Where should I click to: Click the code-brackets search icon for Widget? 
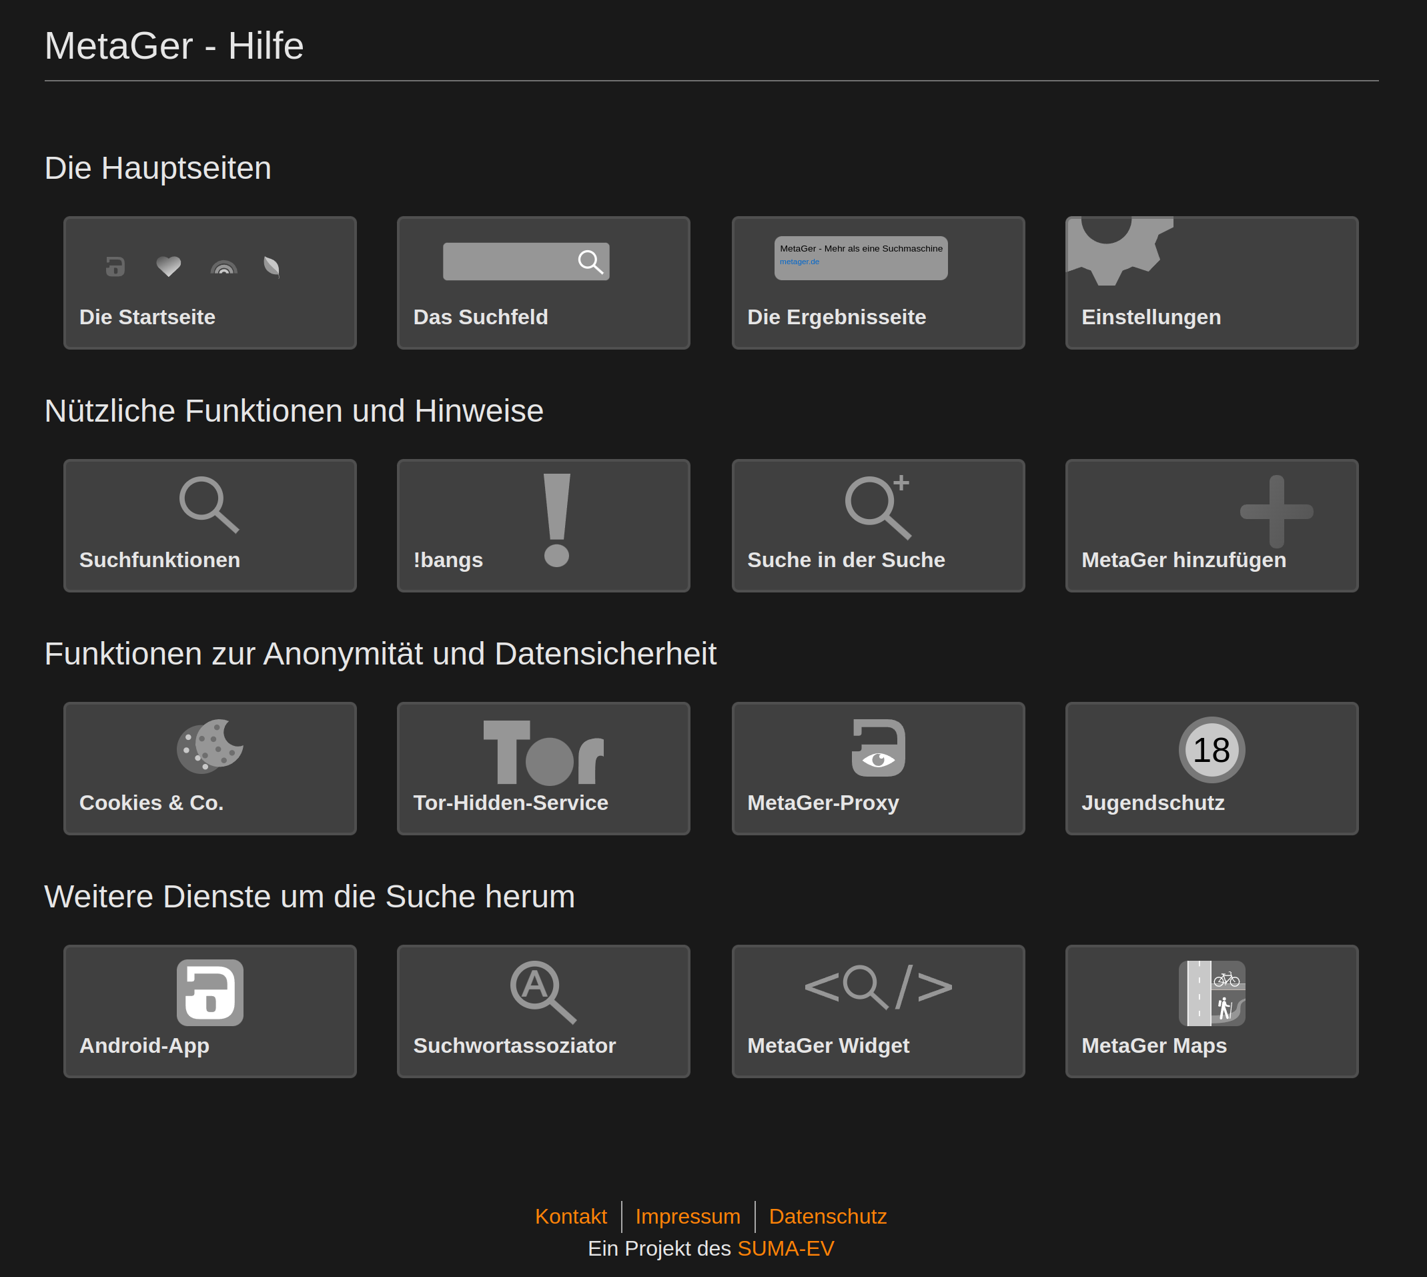point(879,987)
